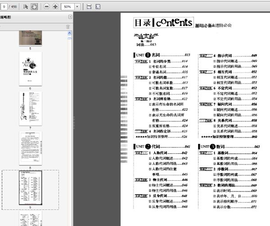Click the UNIT 1 名词 heading entry
270x226 pixels.
162,55
